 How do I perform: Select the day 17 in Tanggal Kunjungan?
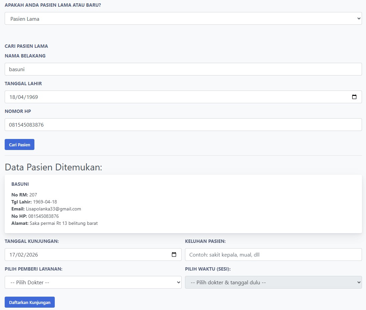click(x=12, y=255)
